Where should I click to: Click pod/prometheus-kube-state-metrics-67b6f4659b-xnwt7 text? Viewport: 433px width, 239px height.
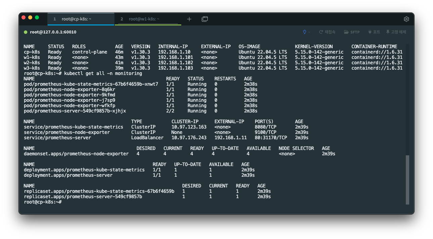[91, 84]
